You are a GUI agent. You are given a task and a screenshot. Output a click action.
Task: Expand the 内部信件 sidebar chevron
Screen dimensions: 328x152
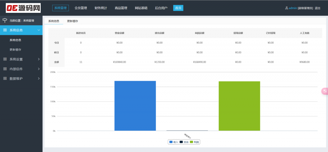coord(39,69)
